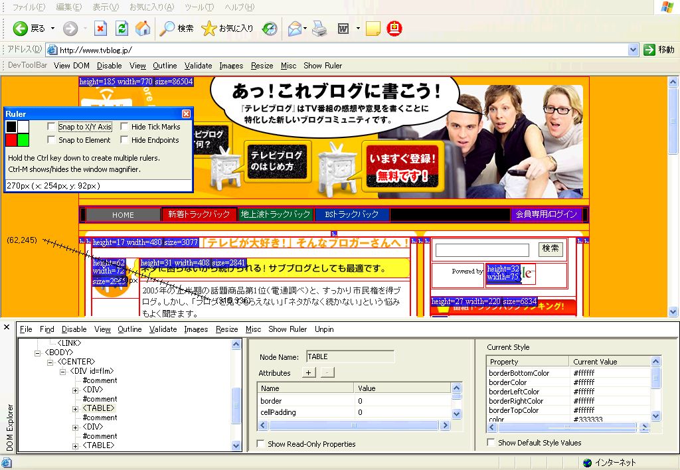Image resolution: width=680 pixels, height=470 pixels.
Task: Expand the last TABLE tree node
Action: coord(75,446)
